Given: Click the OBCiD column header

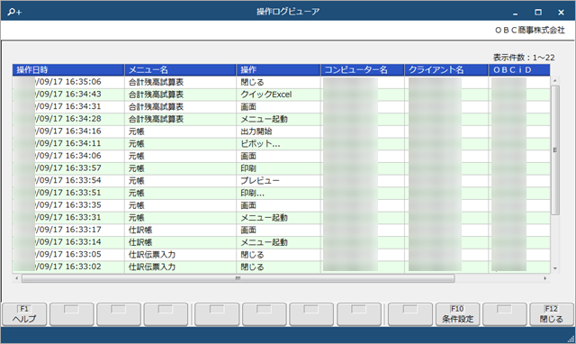Looking at the screenshot, I should point(519,70).
